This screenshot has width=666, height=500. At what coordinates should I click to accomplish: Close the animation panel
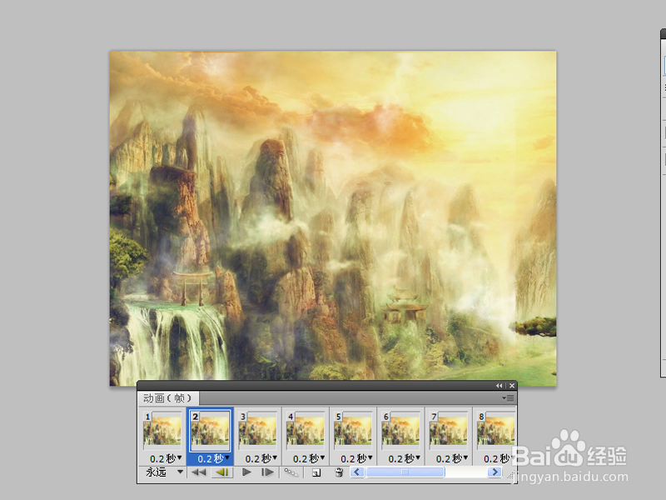[512, 386]
